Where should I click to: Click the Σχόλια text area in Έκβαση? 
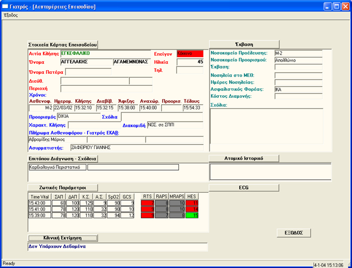[x=267, y=126]
